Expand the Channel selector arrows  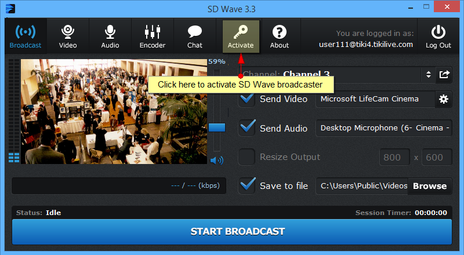pyautogui.click(x=429, y=75)
